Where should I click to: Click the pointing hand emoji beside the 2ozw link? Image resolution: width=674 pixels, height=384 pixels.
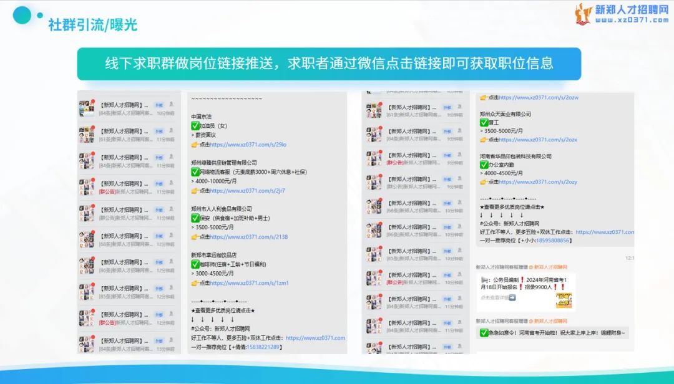tap(484, 97)
